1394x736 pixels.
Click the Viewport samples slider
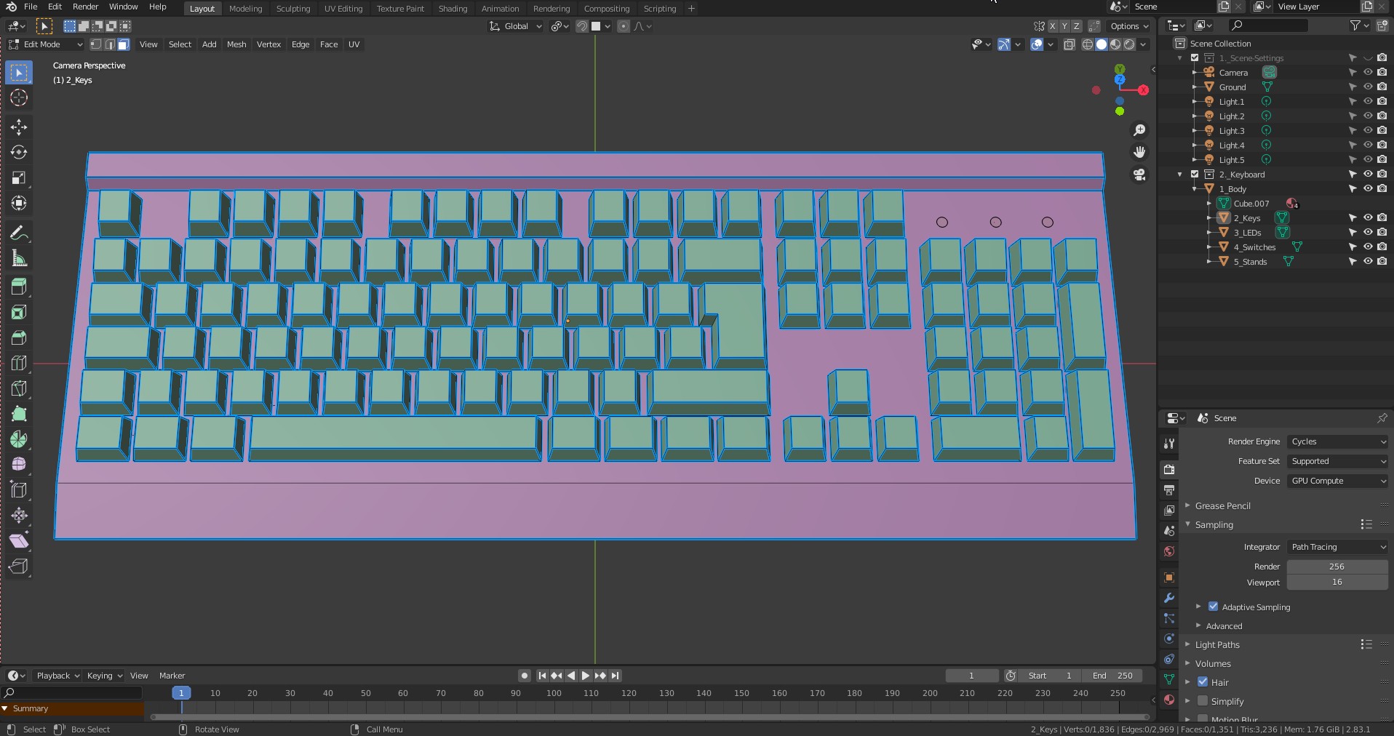tap(1336, 582)
